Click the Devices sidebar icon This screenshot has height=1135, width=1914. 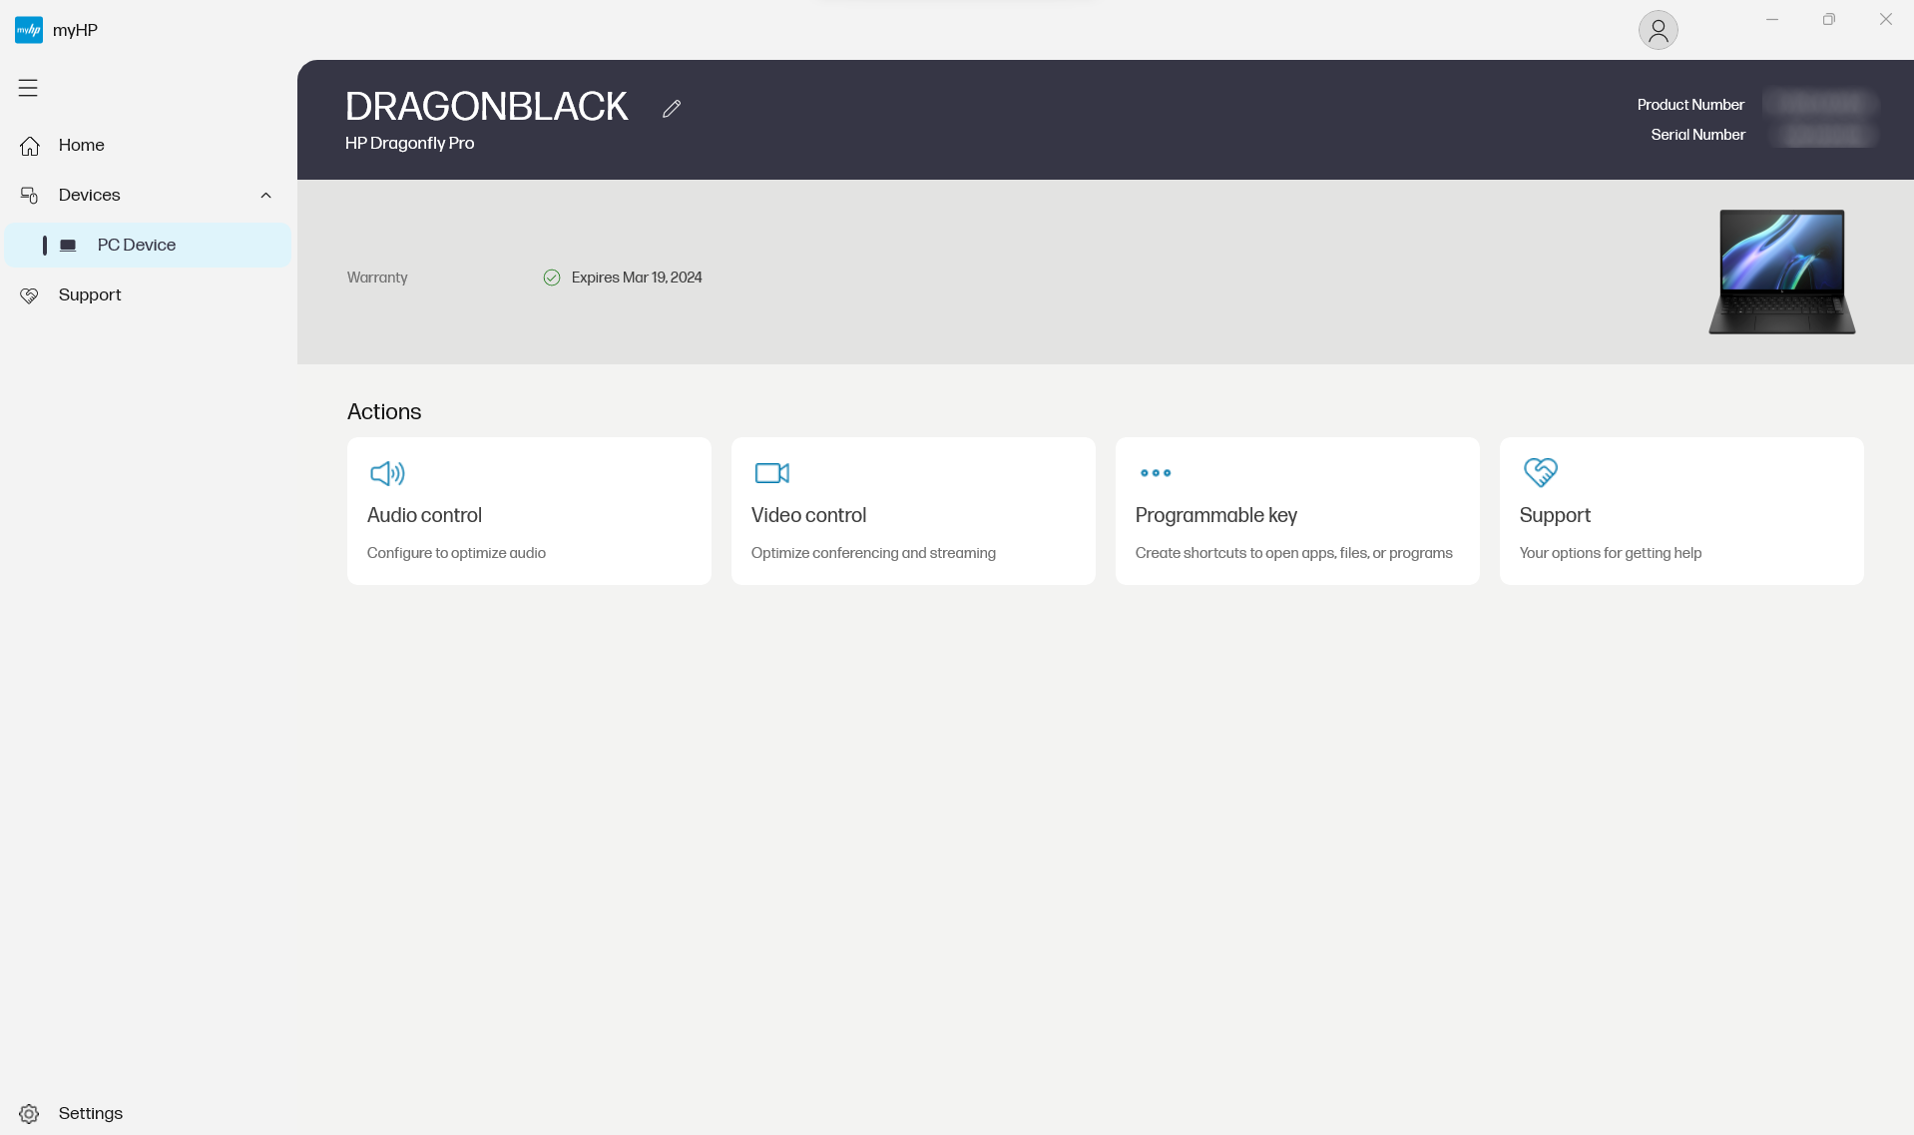[30, 196]
